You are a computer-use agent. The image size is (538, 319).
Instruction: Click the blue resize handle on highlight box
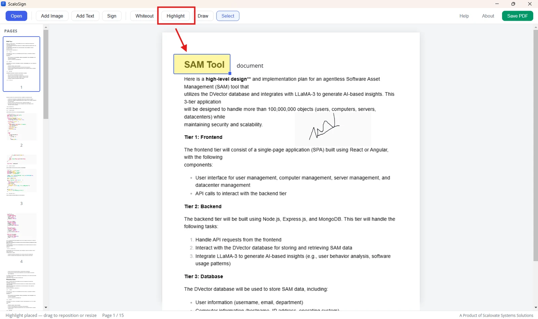230,73
